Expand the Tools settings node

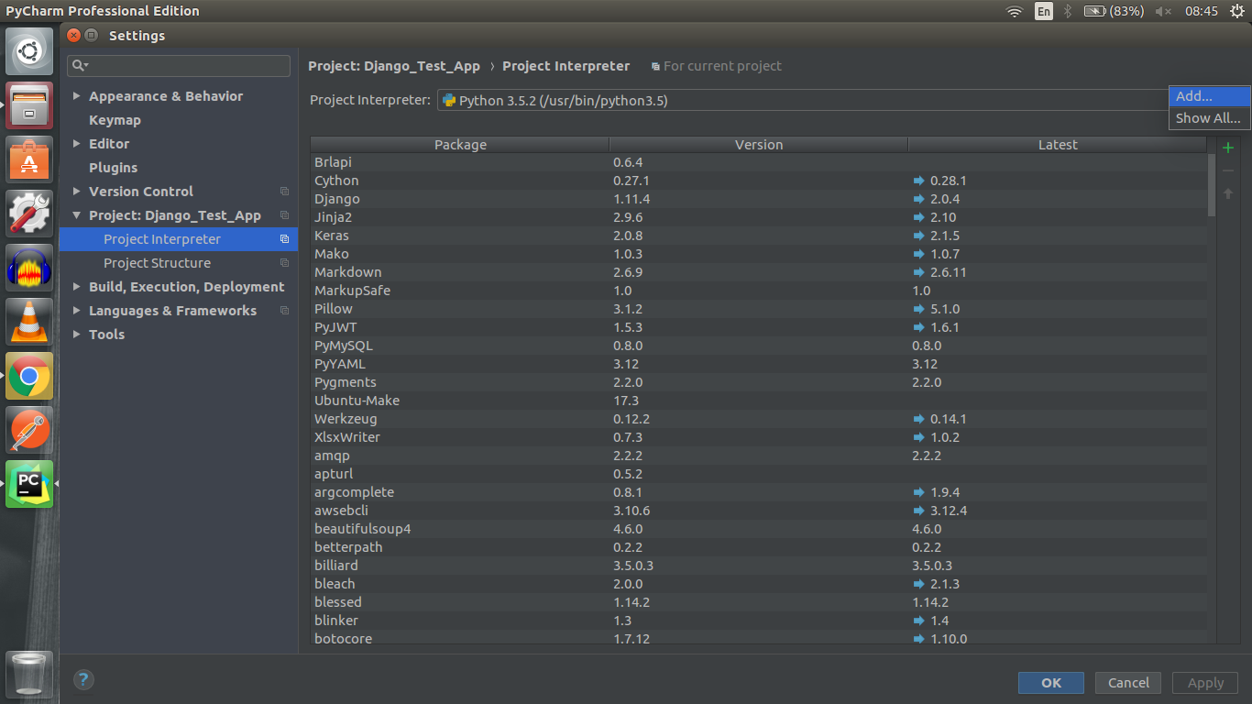(77, 335)
